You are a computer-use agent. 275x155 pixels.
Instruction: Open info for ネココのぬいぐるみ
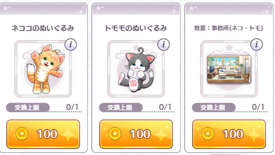click(71, 45)
